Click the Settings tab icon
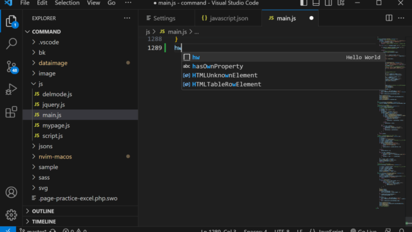 tap(149, 18)
